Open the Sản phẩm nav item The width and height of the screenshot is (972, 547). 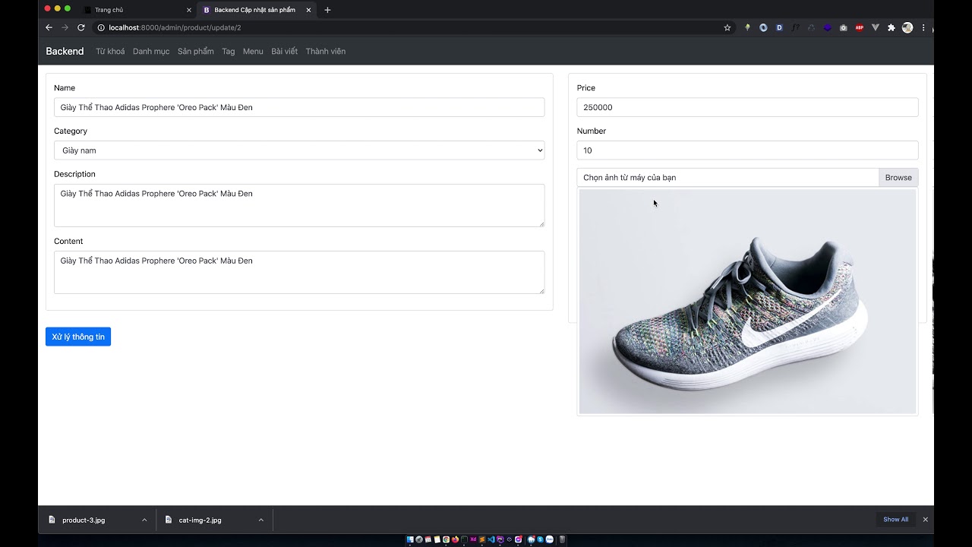click(196, 51)
